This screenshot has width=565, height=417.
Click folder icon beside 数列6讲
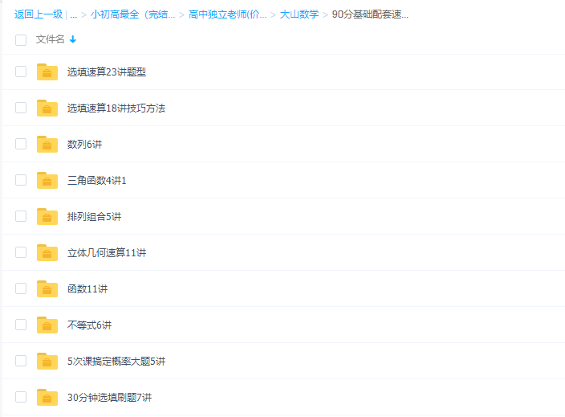pos(47,145)
